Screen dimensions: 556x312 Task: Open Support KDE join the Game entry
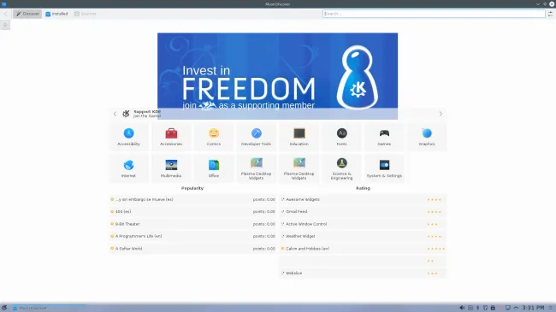click(x=147, y=114)
